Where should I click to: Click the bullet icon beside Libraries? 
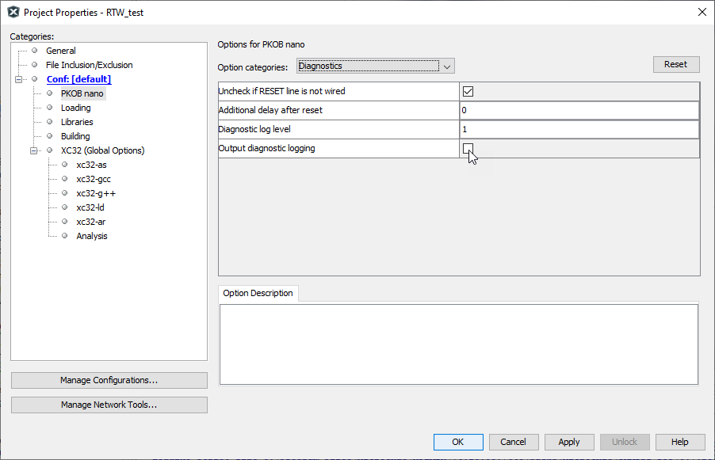[49, 122]
